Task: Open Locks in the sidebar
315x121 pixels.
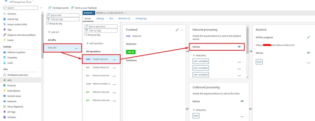Action: pyautogui.click(x=10, y=63)
